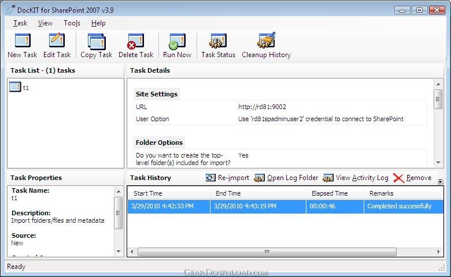Click the Folder Options heading

coord(160,143)
